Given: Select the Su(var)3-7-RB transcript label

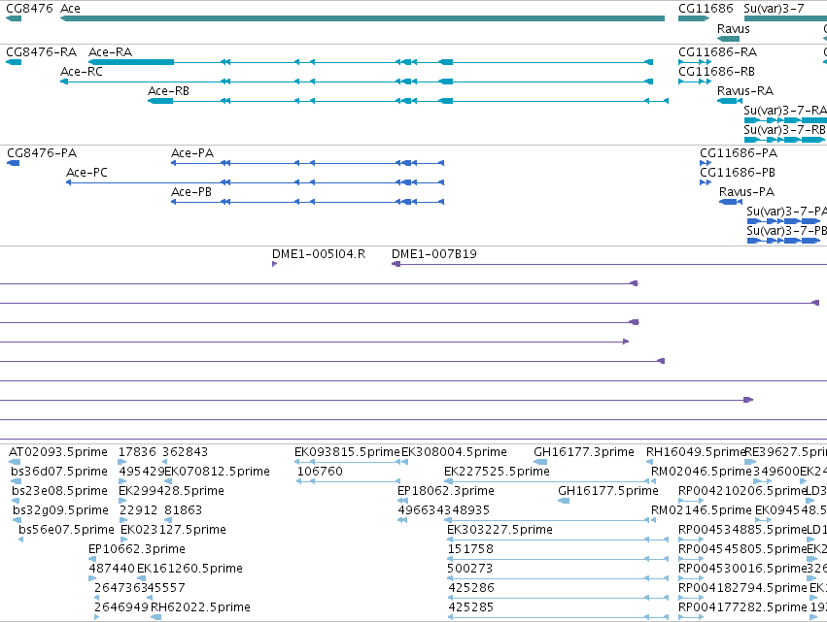Looking at the screenshot, I should [x=784, y=130].
